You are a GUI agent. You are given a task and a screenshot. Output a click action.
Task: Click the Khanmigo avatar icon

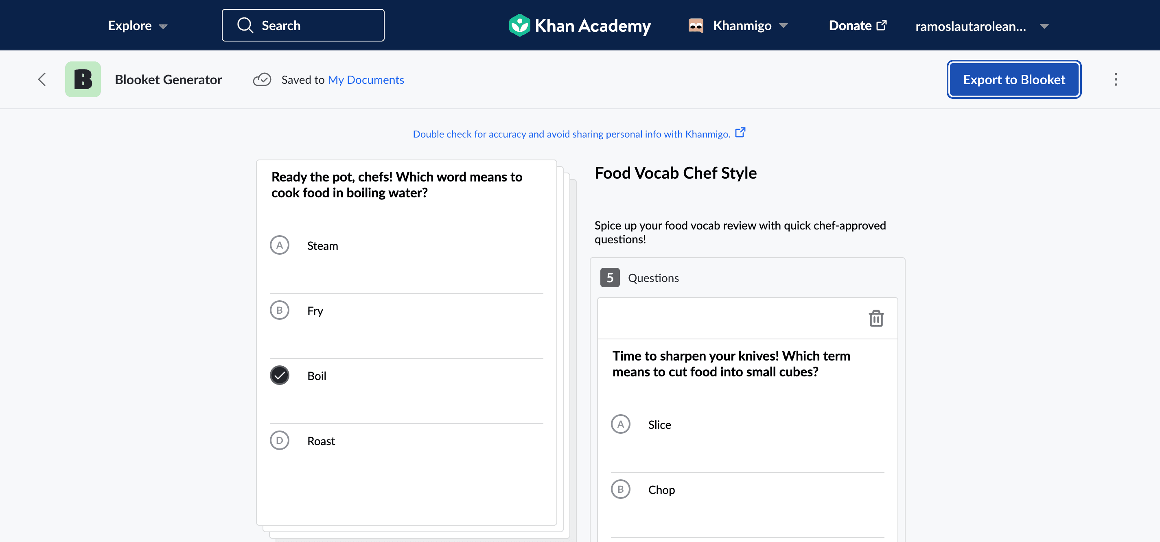click(x=696, y=26)
